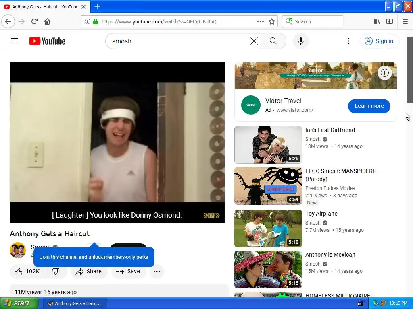Open the Toy Airplane video title
The height and width of the screenshot is (309, 413).
point(321,214)
